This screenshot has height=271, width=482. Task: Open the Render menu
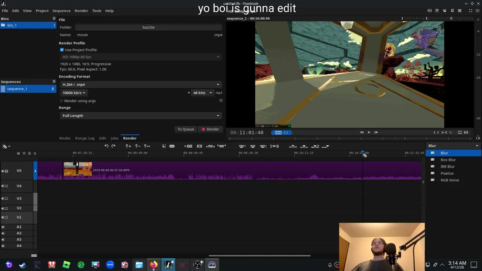click(81, 11)
